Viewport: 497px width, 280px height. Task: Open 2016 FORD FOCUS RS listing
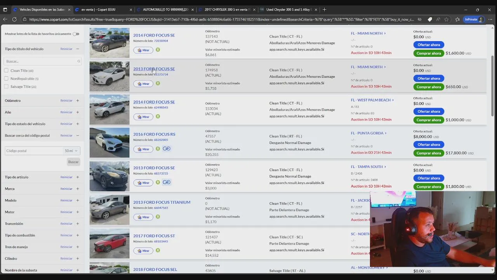[x=154, y=134]
